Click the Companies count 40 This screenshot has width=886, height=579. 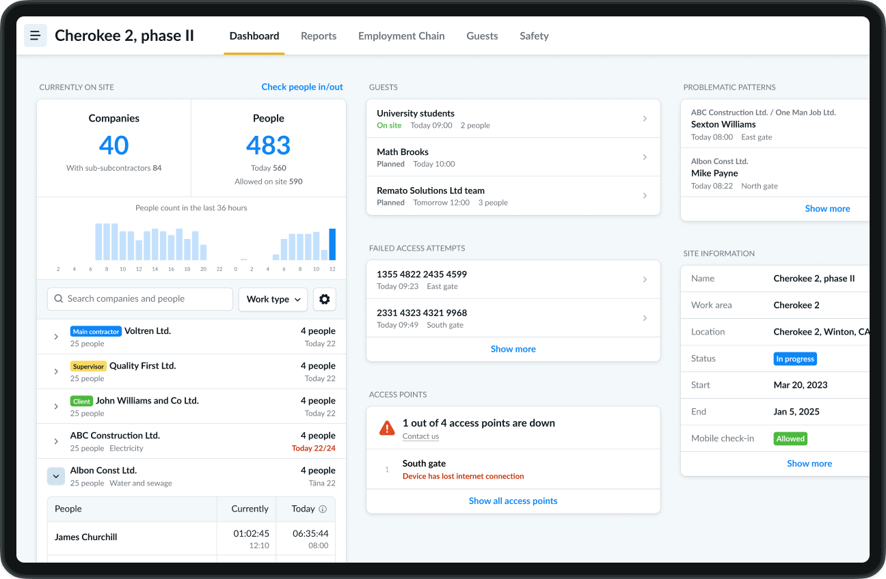pos(113,145)
